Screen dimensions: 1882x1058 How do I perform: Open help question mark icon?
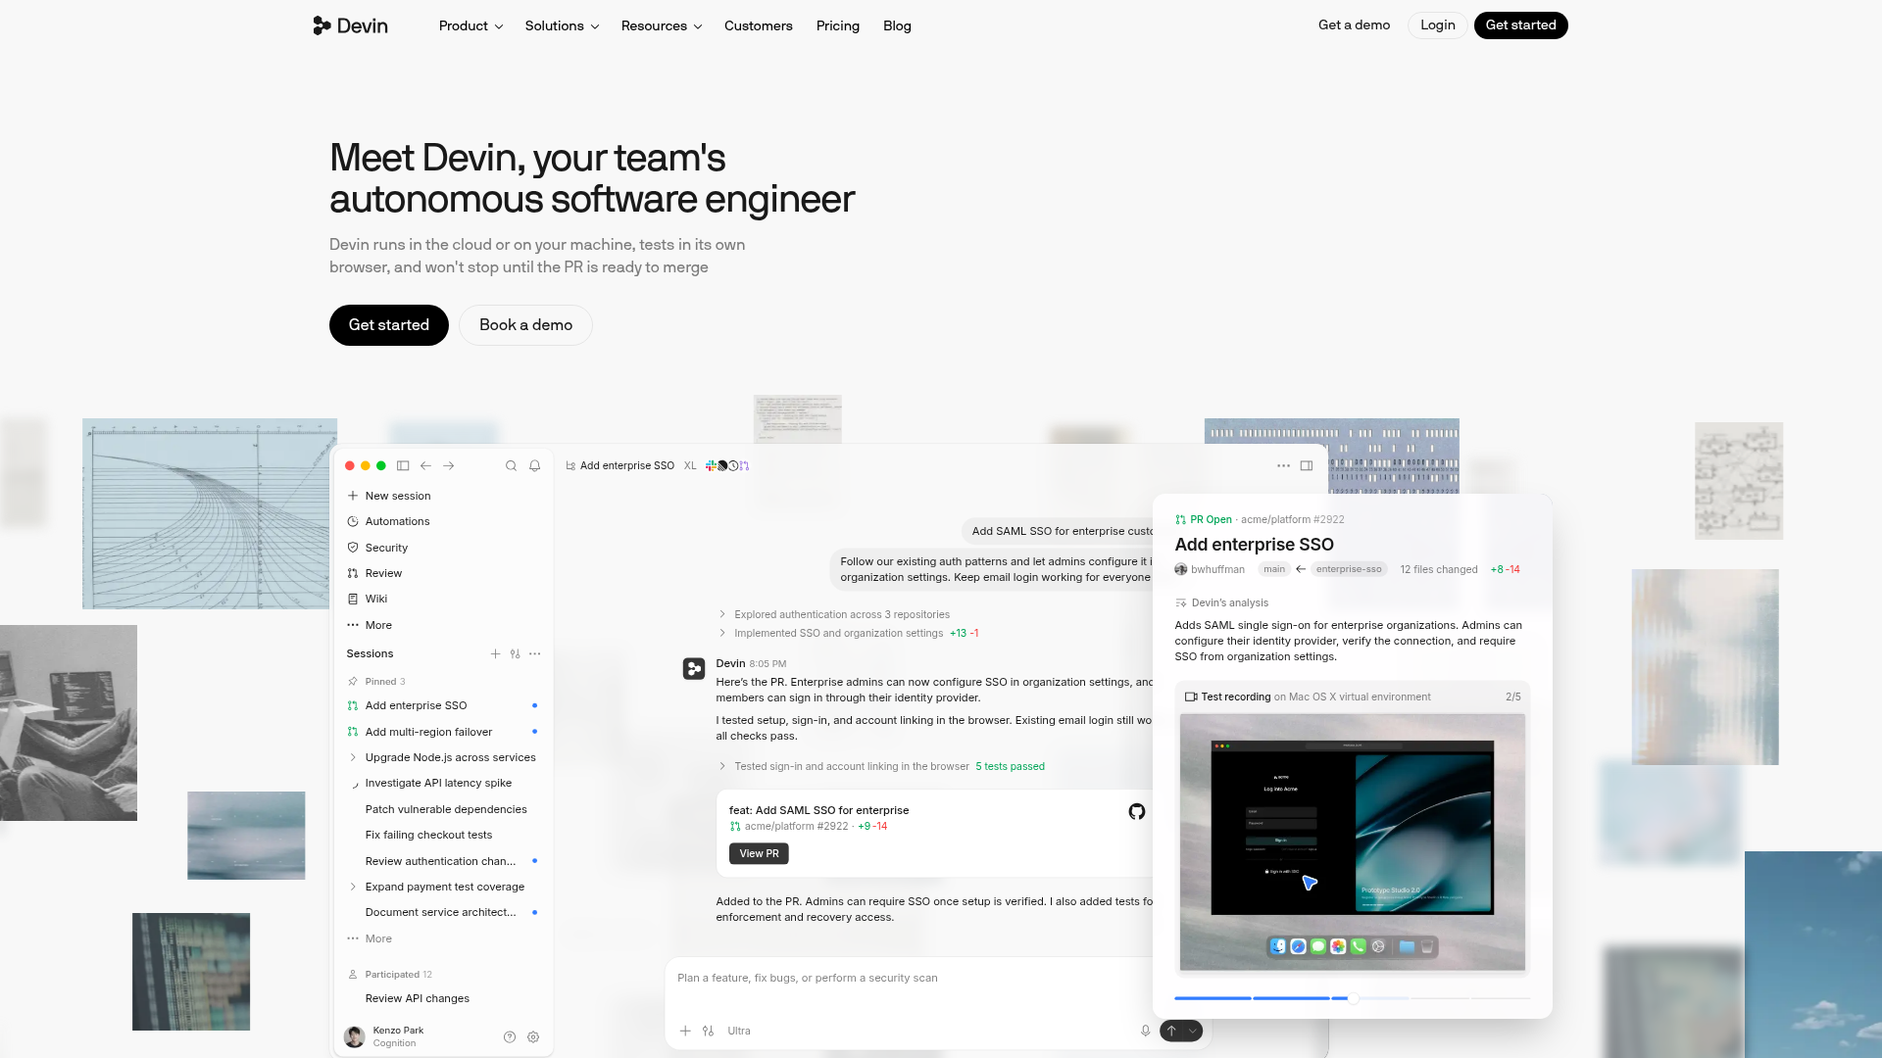coord(510,1037)
